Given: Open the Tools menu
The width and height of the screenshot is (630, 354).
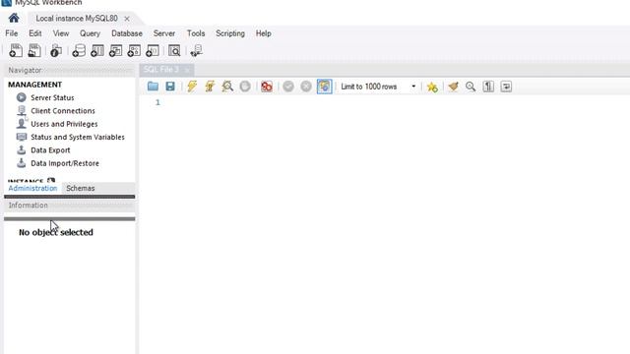Looking at the screenshot, I should (x=196, y=33).
